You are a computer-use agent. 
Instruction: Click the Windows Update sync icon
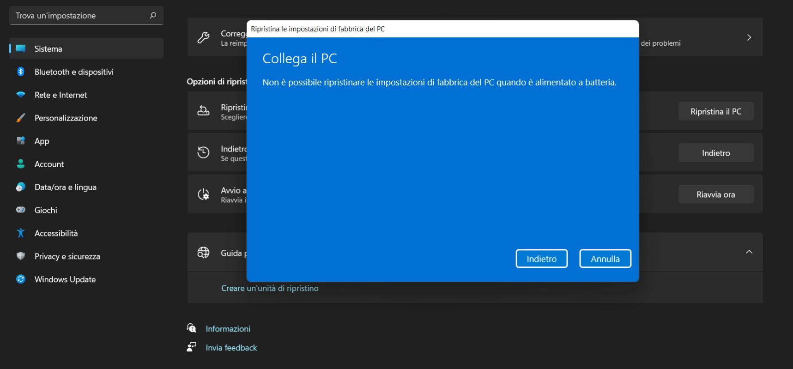coord(21,279)
